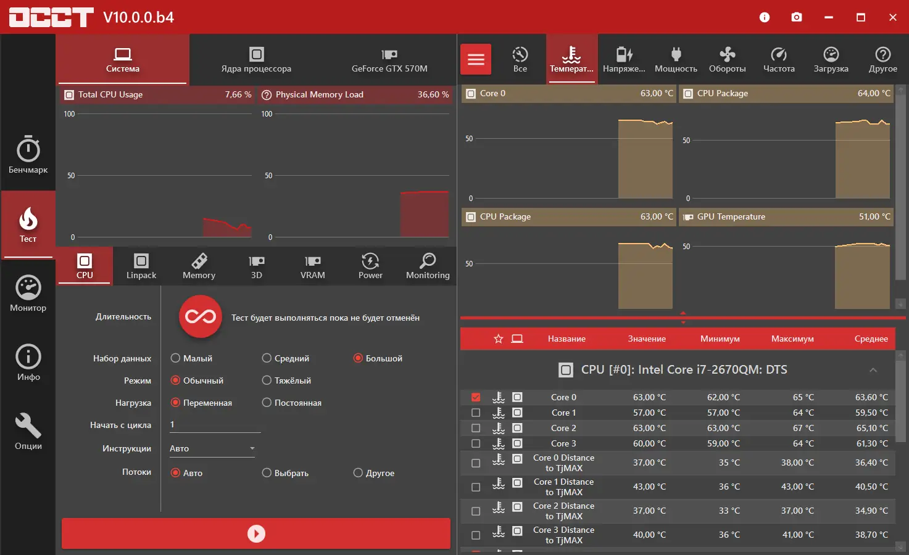Select the Memory test
This screenshot has height=555, width=909.
coord(199,266)
